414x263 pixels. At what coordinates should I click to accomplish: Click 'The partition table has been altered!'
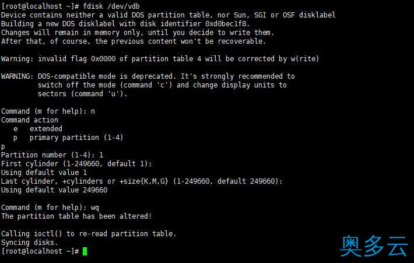click(76, 216)
